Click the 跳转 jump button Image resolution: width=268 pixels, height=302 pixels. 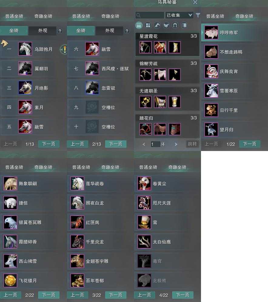point(192,144)
